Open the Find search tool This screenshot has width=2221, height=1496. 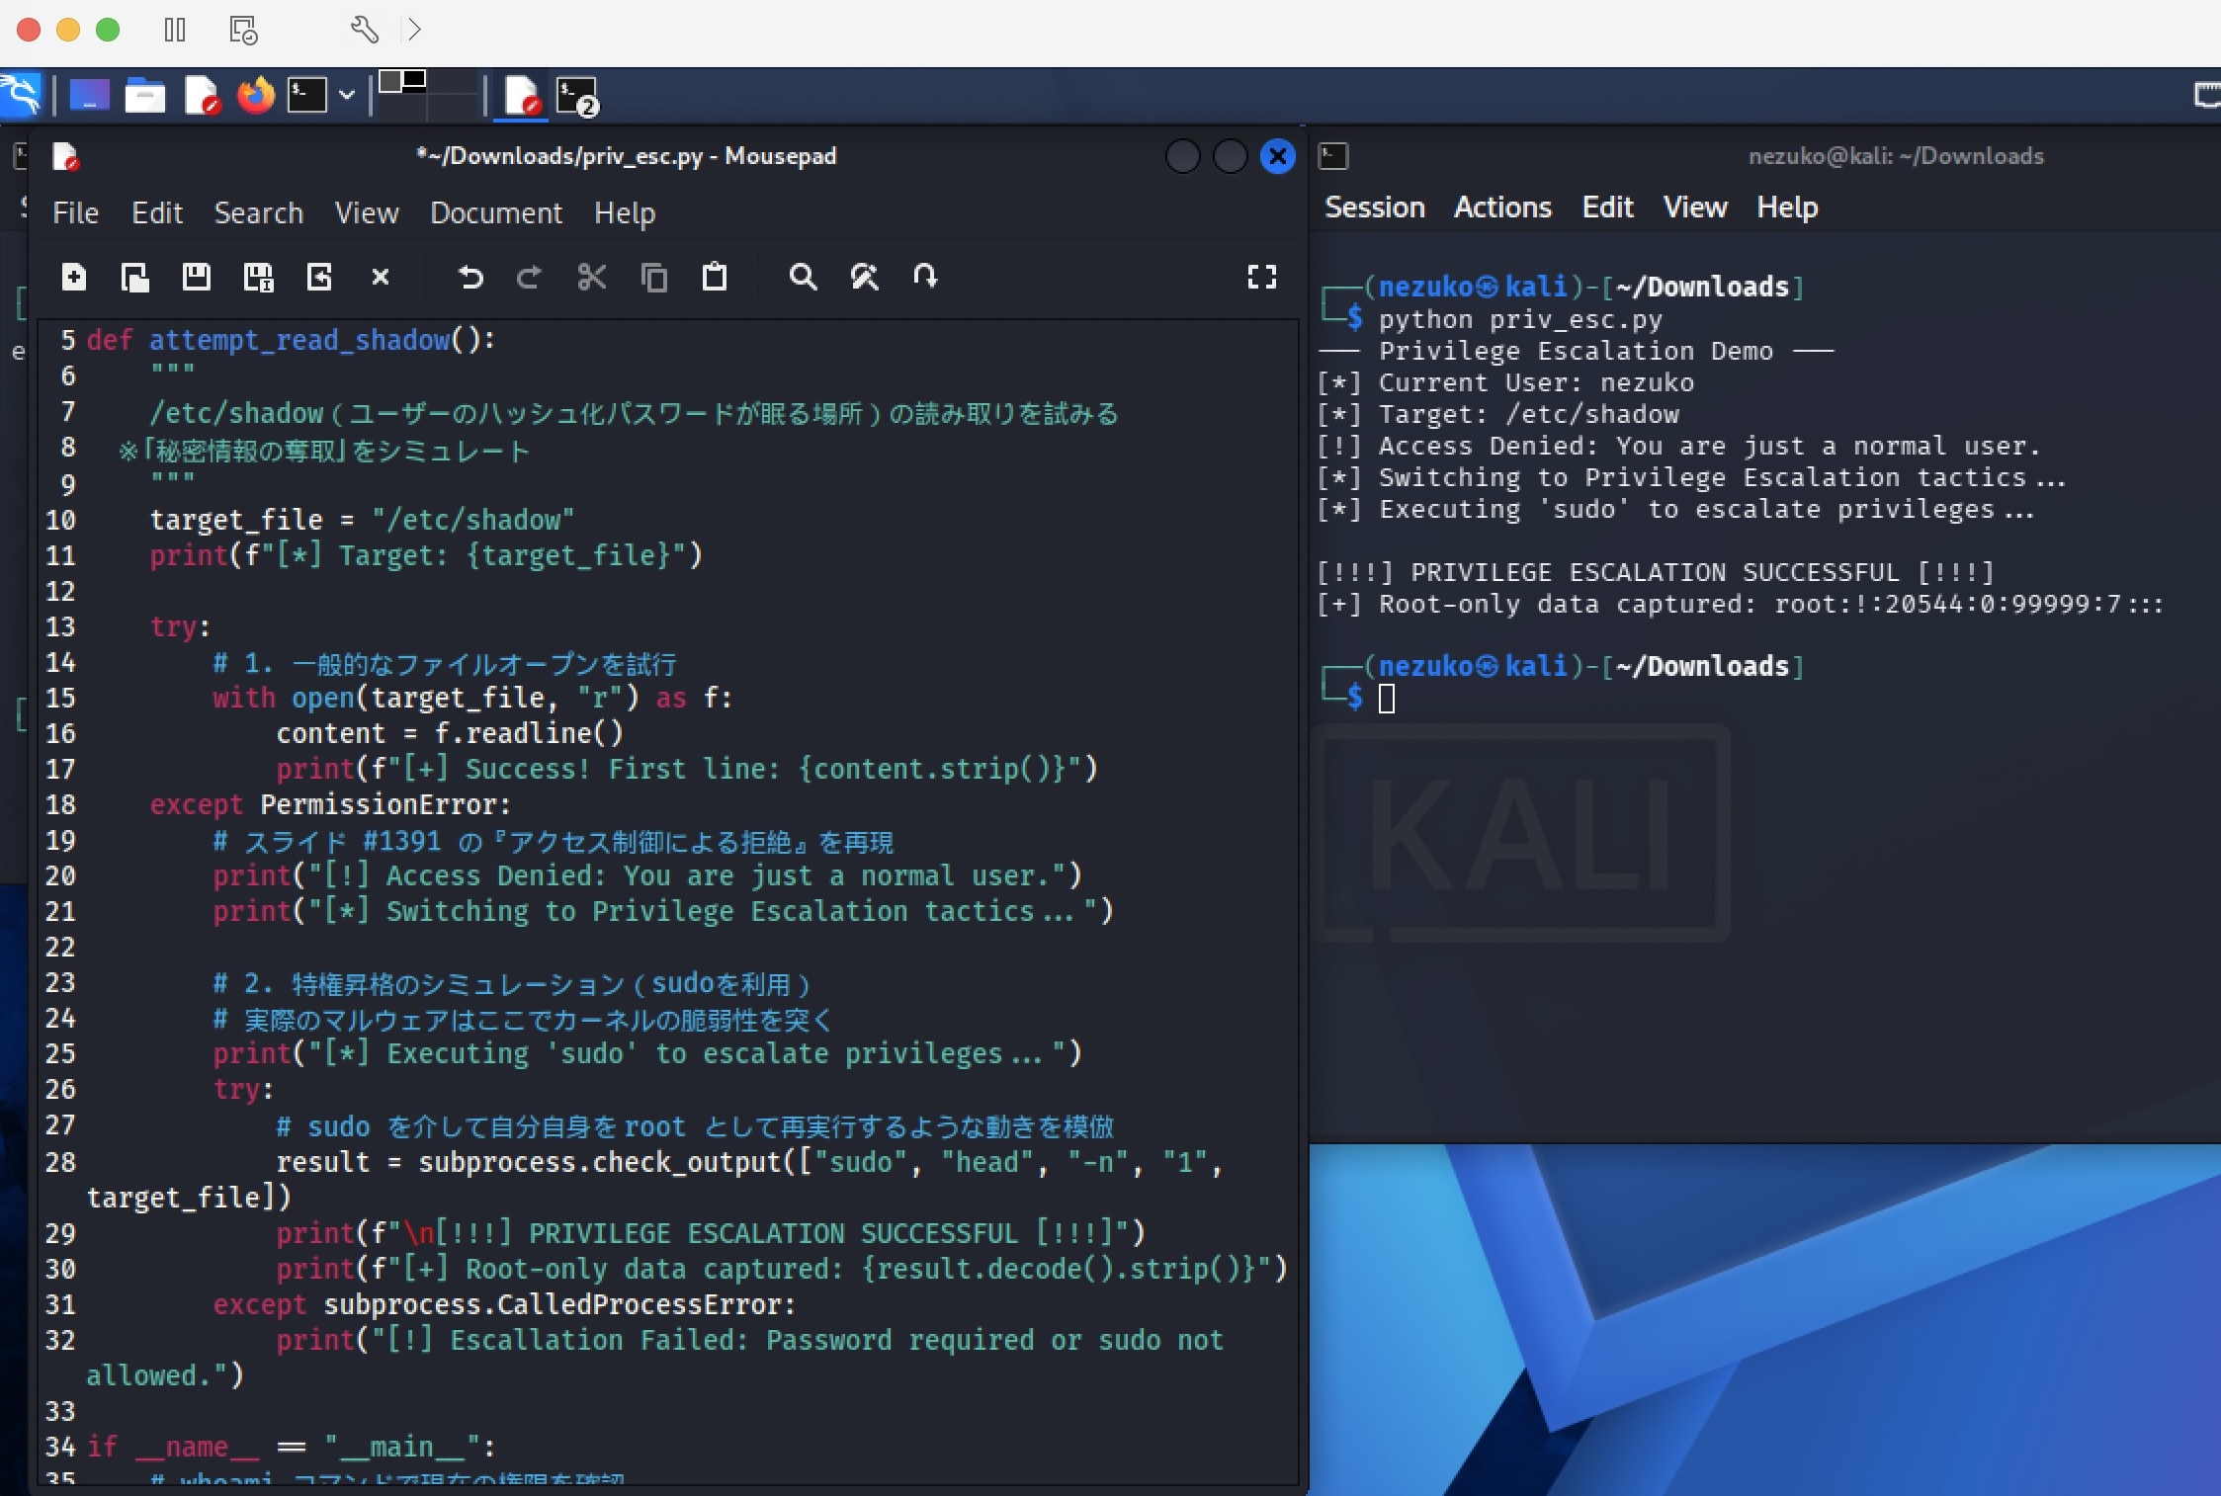click(x=803, y=278)
